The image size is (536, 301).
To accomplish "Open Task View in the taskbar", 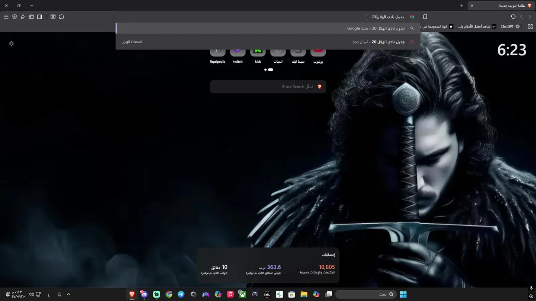I will coord(329,294).
